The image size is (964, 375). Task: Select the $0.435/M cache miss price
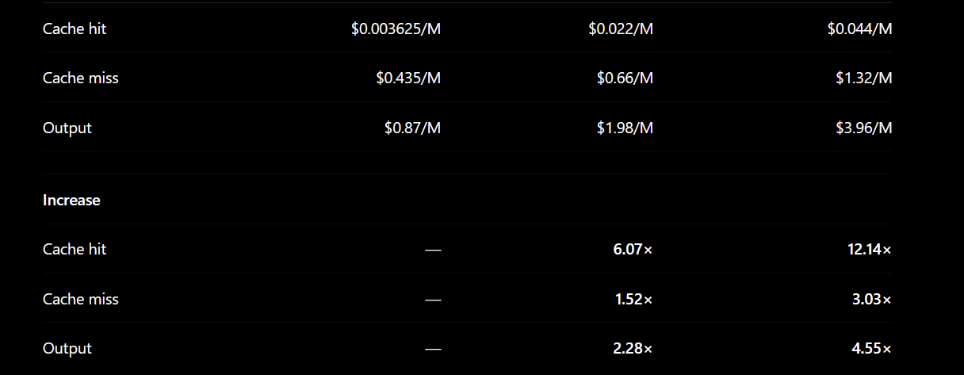point(408,78)
